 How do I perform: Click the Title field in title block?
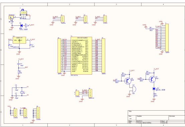[156, 113]
